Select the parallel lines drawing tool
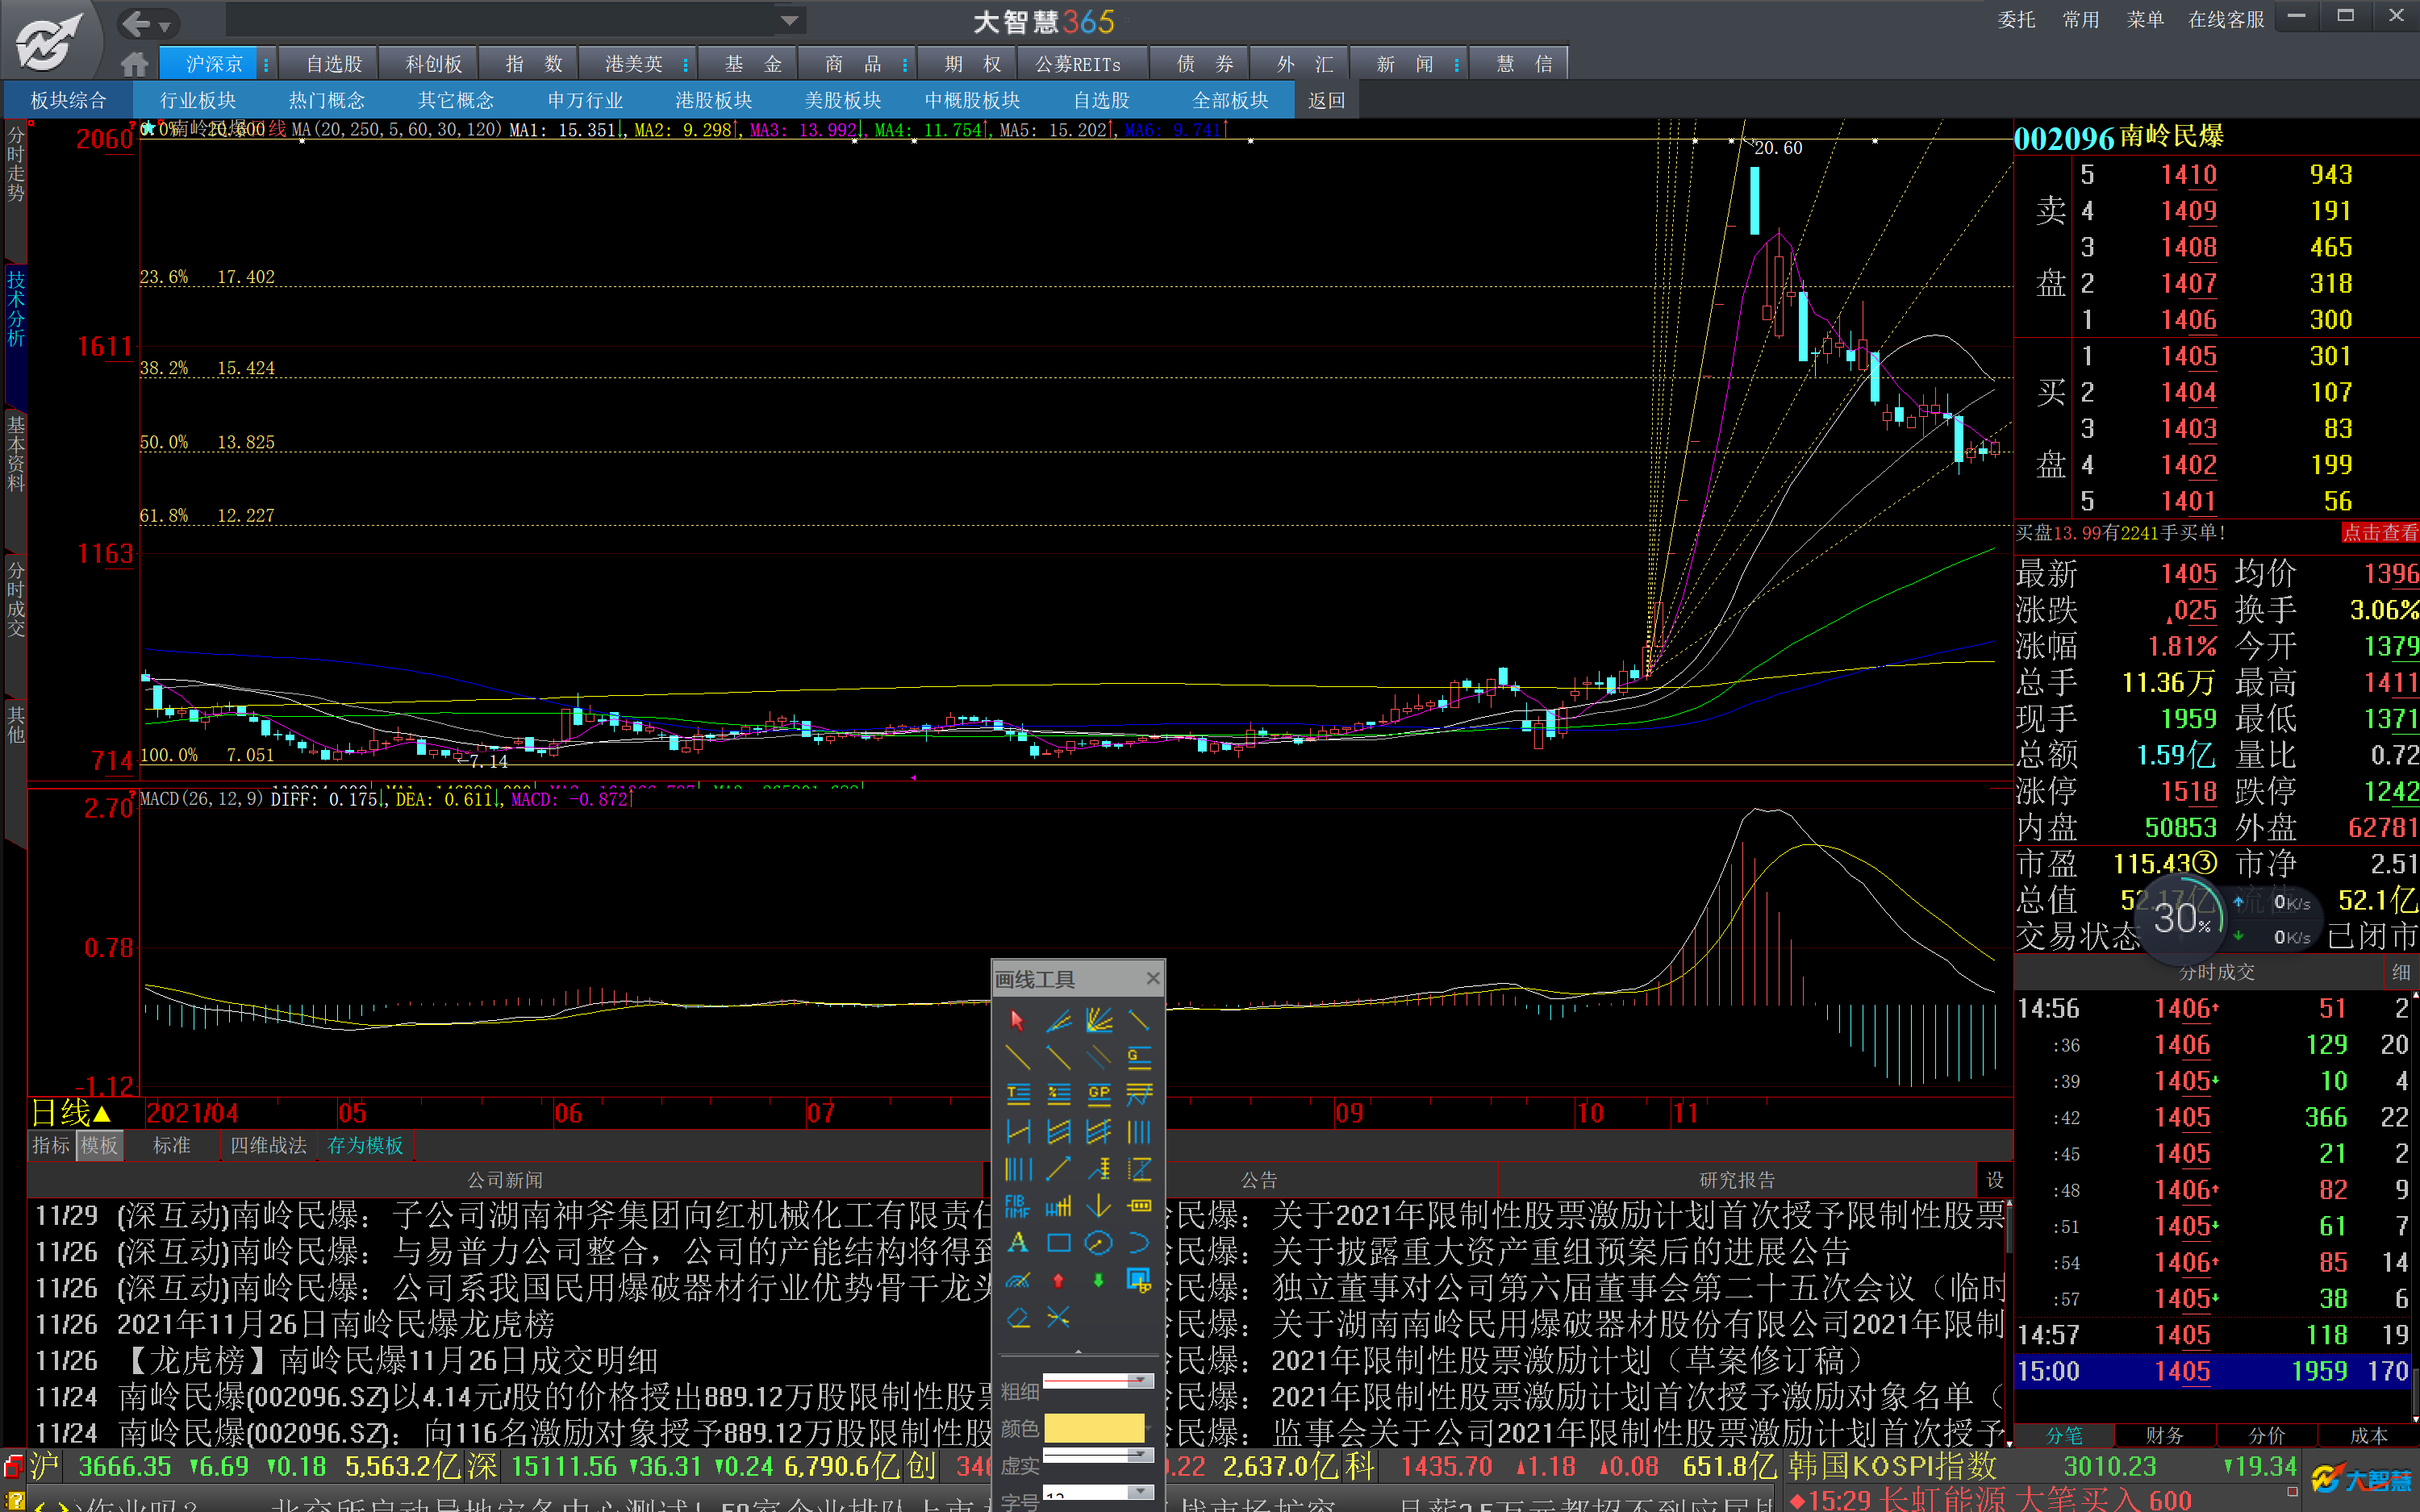2420x1512 pixels. click(1098, 1057)
